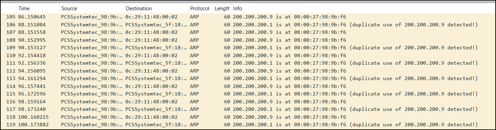This screenshot has width=496, height=130.
Task: Select packet number 105
Action: point(248,17)
